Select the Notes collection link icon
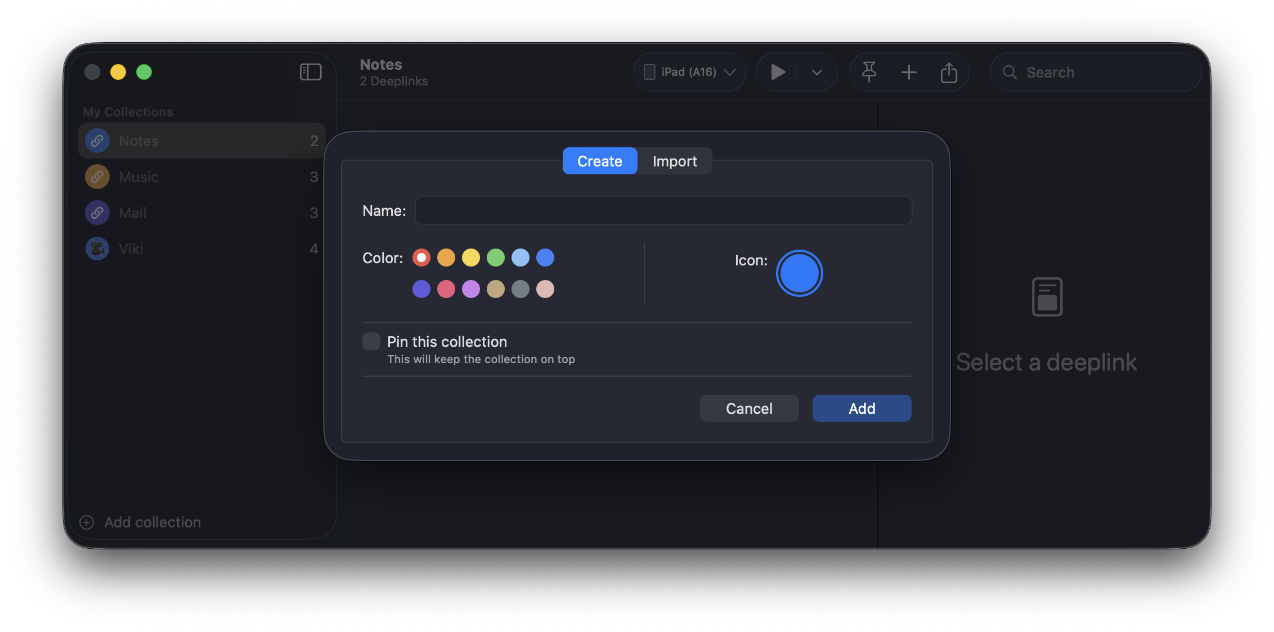 coord(97,141)
